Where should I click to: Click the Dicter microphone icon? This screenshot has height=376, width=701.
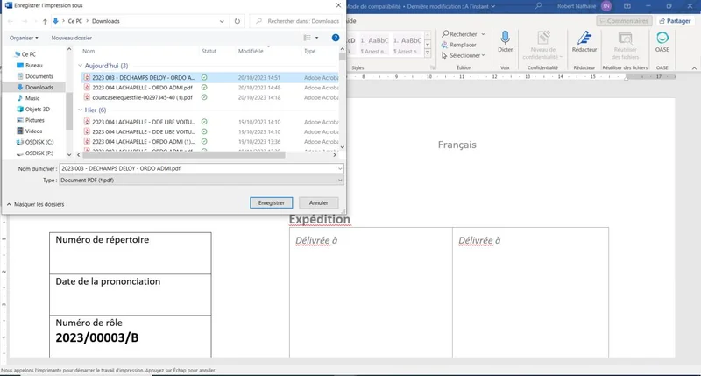click(506, 40)
